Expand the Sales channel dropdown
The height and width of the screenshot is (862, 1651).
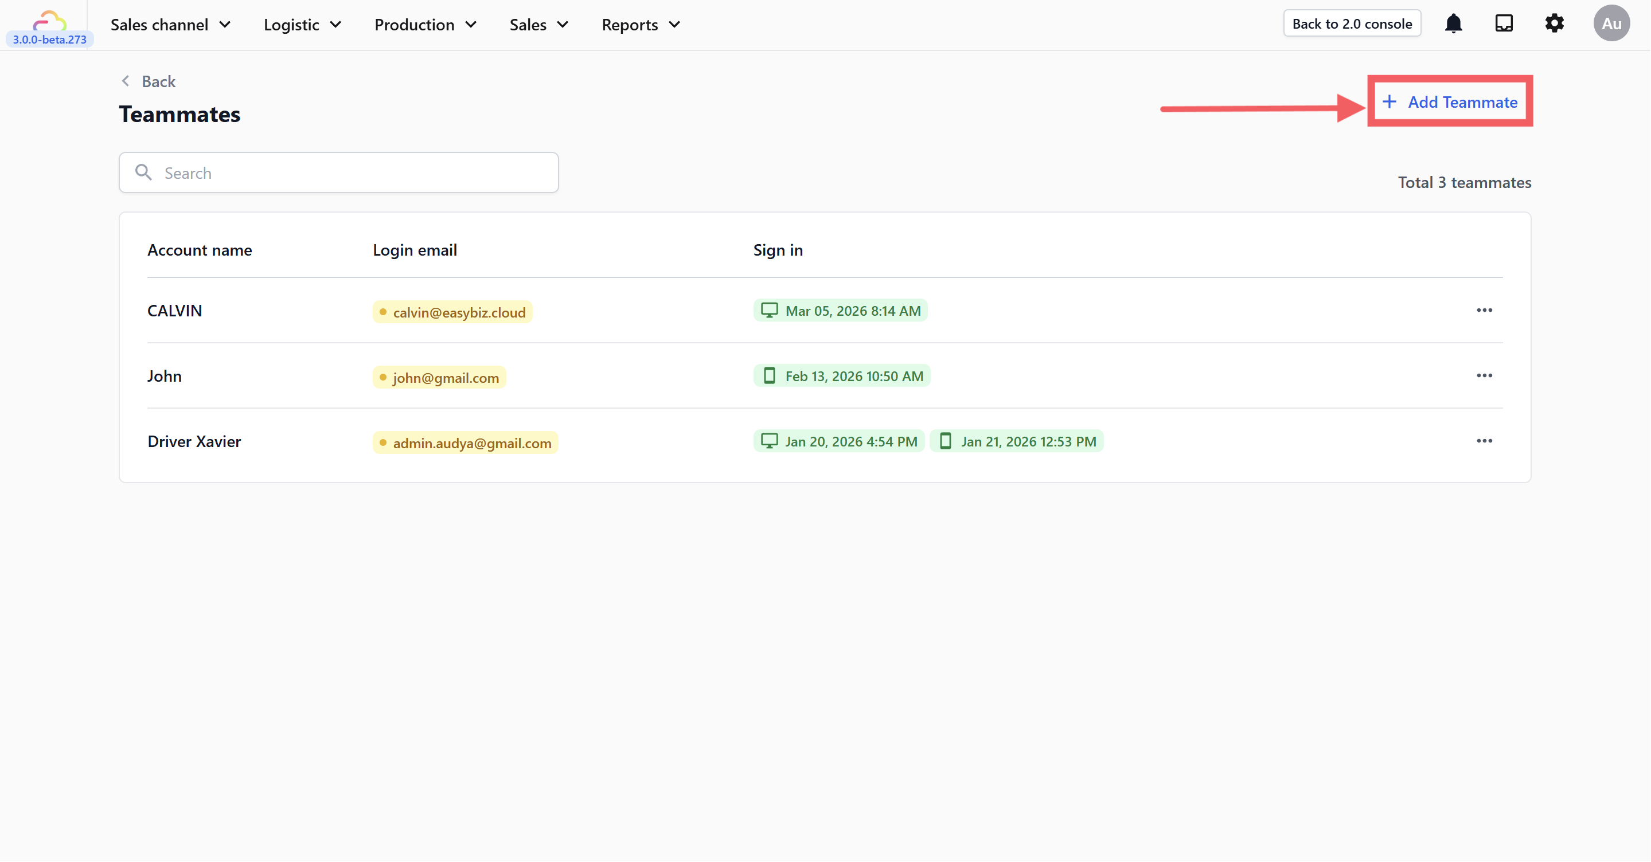(170, 25)
